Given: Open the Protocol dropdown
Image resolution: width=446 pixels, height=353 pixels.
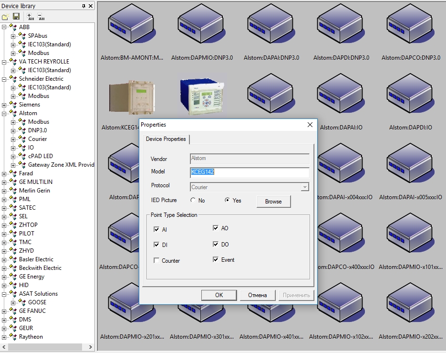Looking at the screenshot, I should [x=305, y=187].
